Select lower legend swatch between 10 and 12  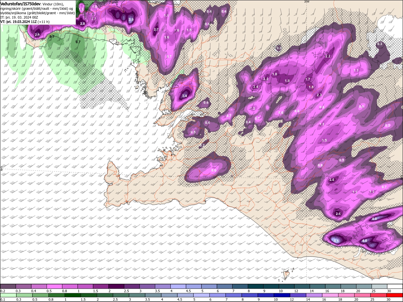pos(281,295)
